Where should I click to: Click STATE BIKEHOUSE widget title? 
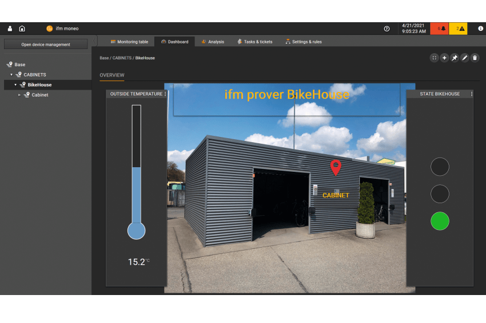pyautogui.click(x=440, y=94)
